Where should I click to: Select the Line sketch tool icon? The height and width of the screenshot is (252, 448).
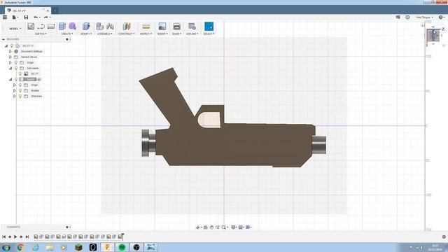coord(41,27)
